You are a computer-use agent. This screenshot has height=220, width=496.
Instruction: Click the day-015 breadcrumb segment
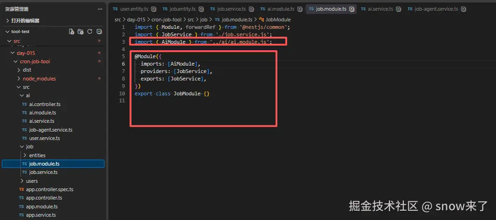tap(136, 20)
